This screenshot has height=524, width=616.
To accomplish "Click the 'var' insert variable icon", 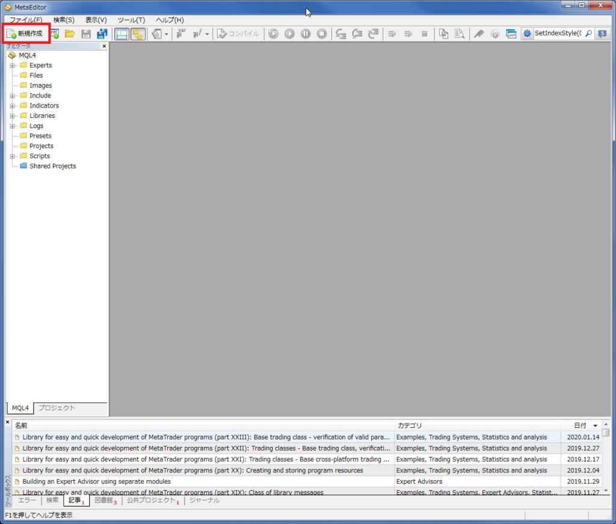I will pyautogui.click(x=180, y=34).
